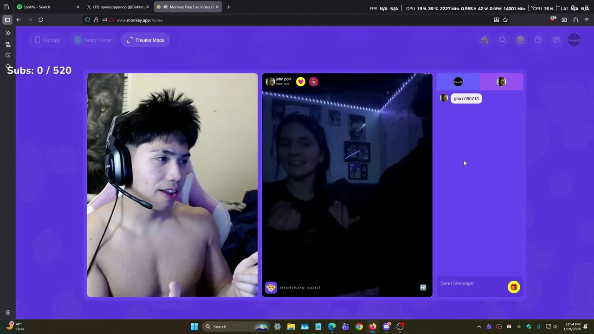
Task: Open sidebar settings gear
Action: pos(8,313)
